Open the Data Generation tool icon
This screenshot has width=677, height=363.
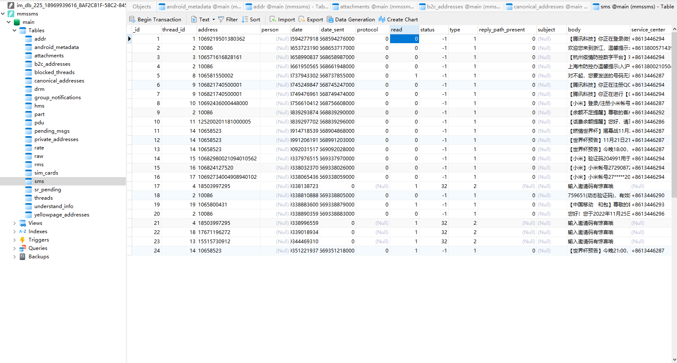(330, 19)
